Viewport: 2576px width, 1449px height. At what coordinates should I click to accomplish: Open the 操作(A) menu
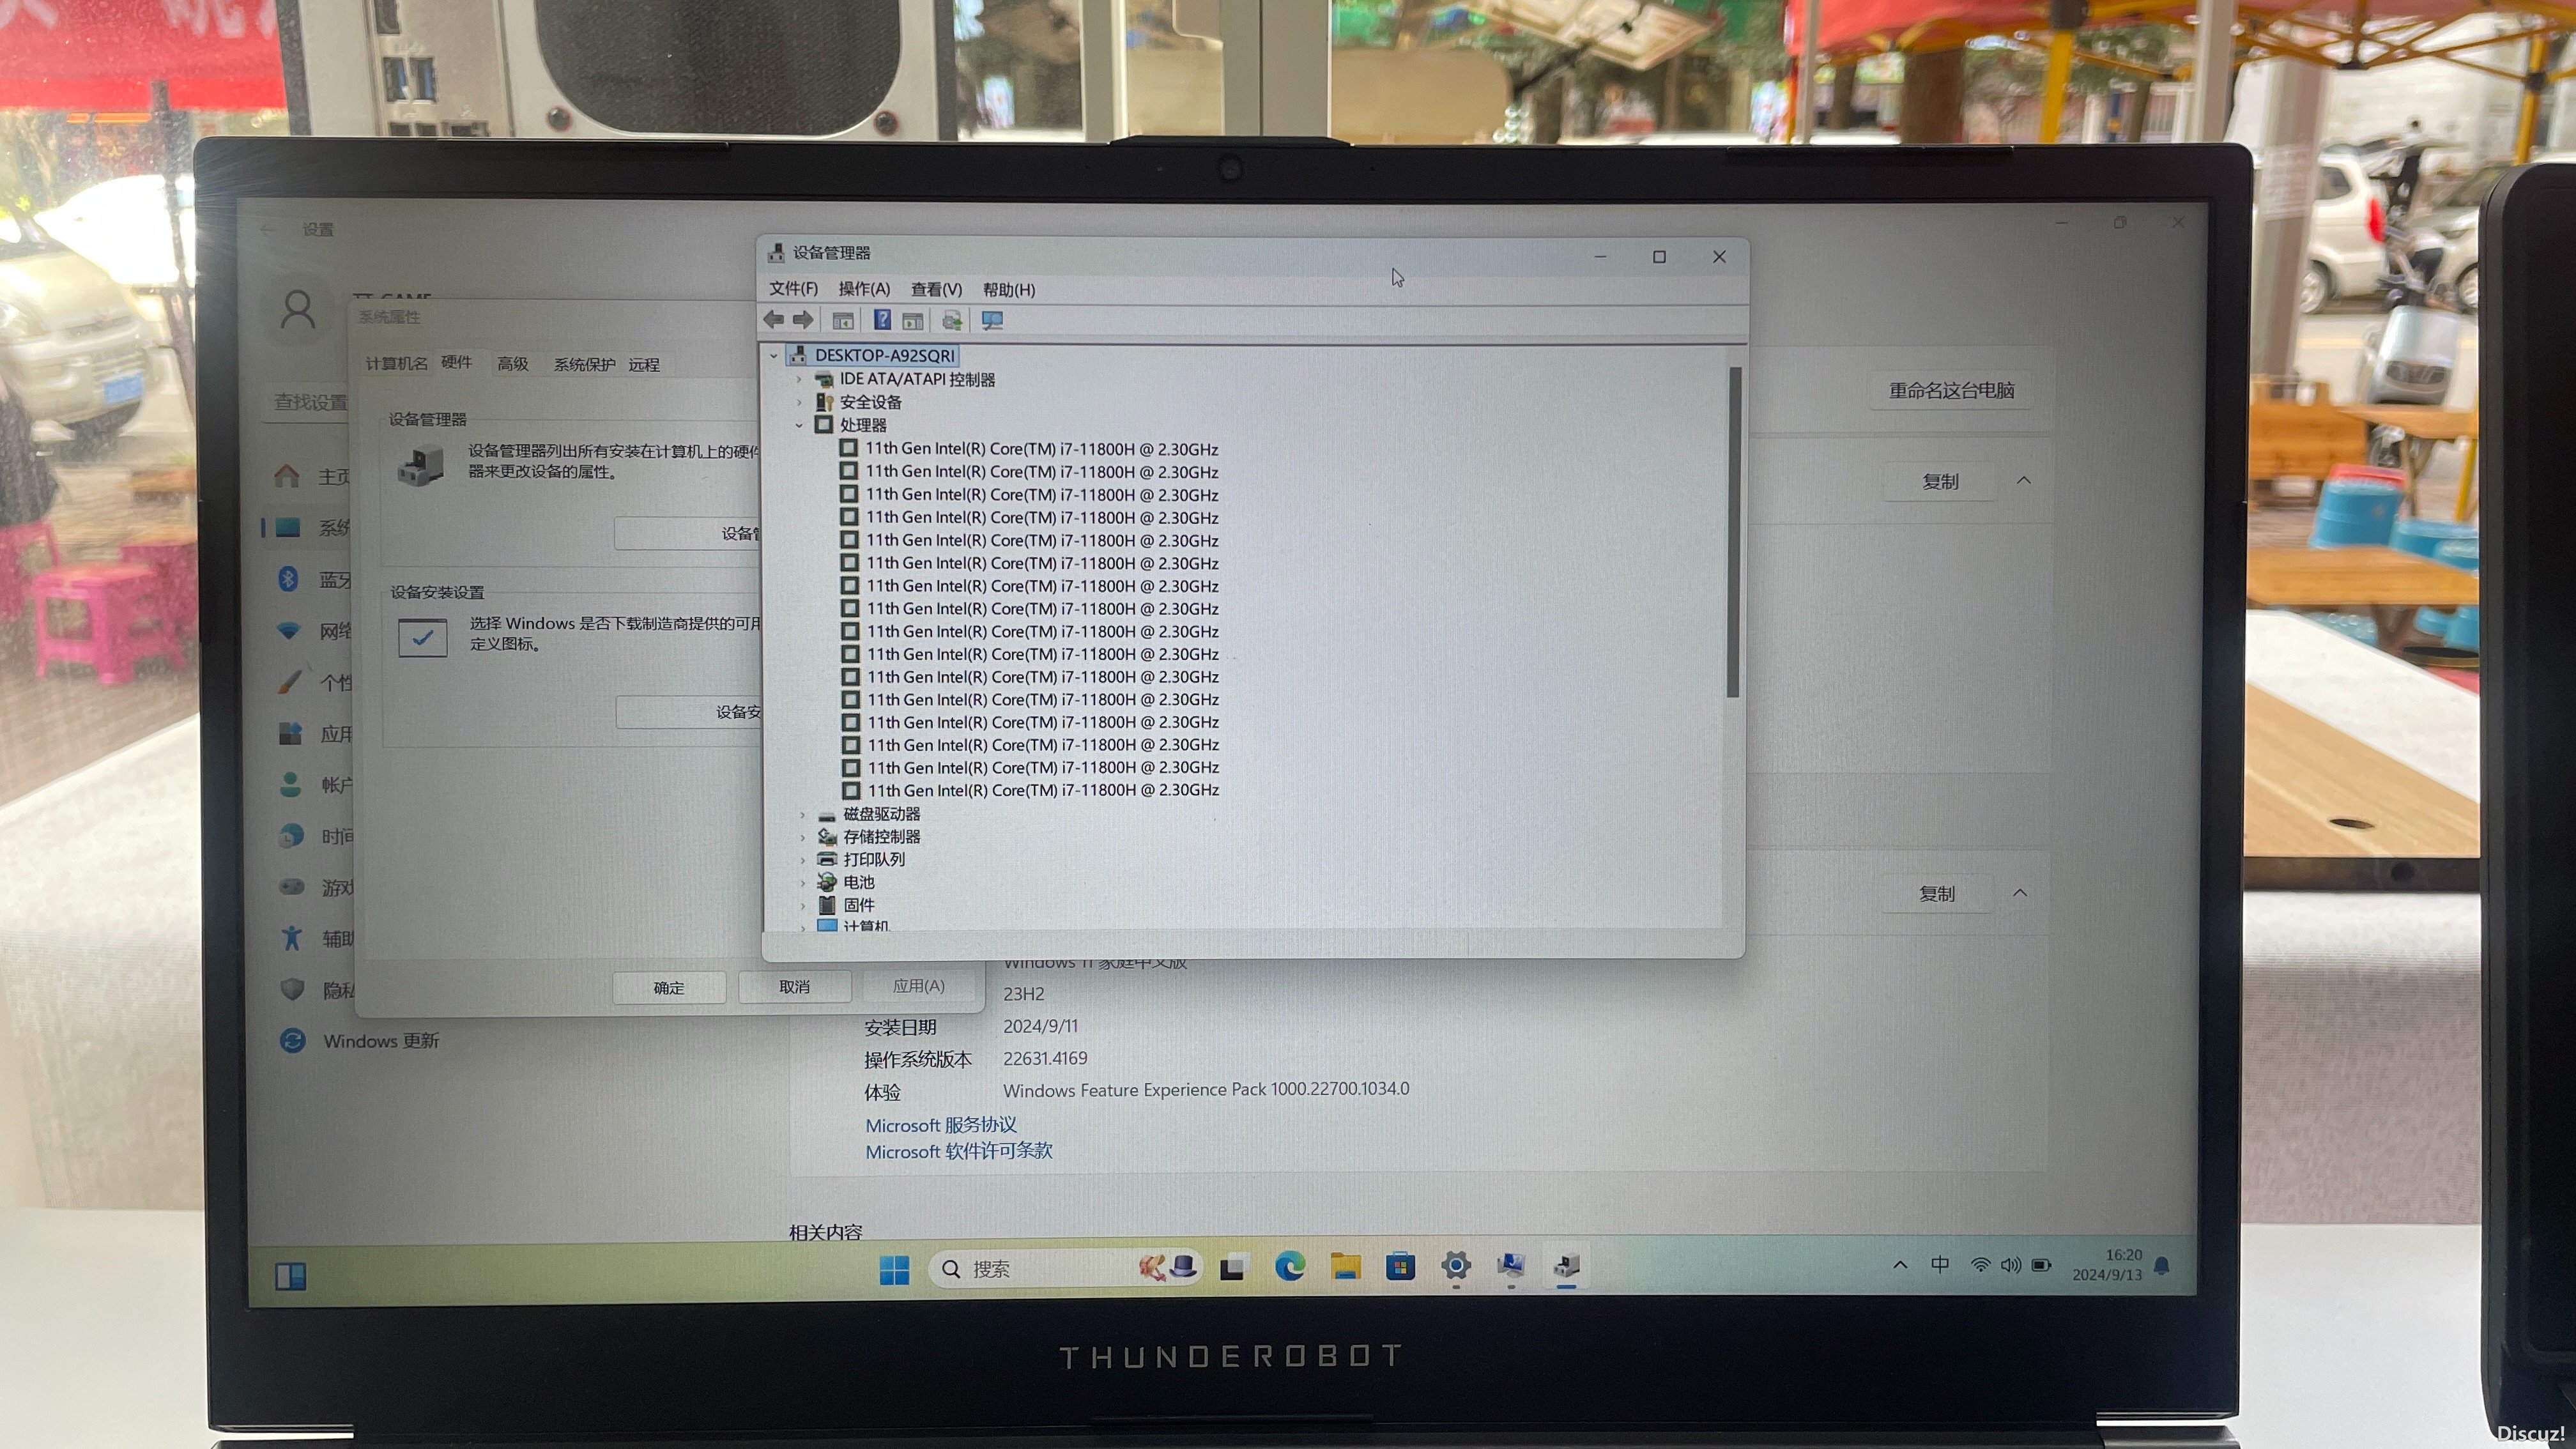pyautogui.click(x=864, y=289)
